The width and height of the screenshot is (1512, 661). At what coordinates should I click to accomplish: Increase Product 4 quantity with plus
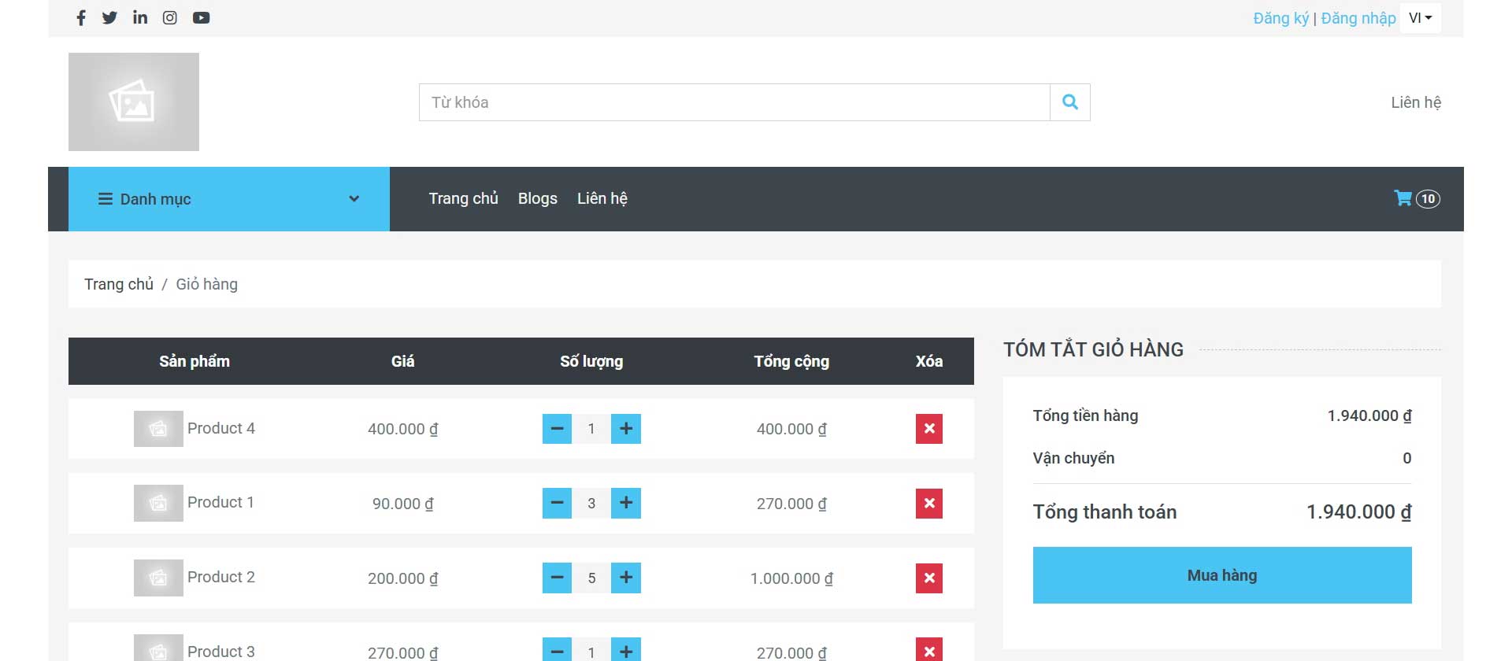pos(626,429)
